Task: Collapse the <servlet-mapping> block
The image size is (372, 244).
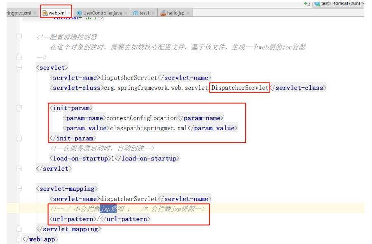Action: pyautogui.click(x=19, y=189)
